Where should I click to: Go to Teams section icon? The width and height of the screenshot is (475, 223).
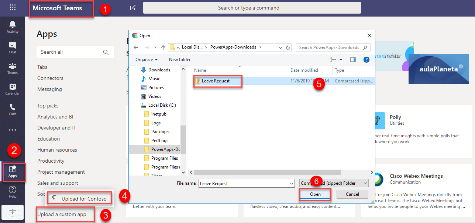13,68
